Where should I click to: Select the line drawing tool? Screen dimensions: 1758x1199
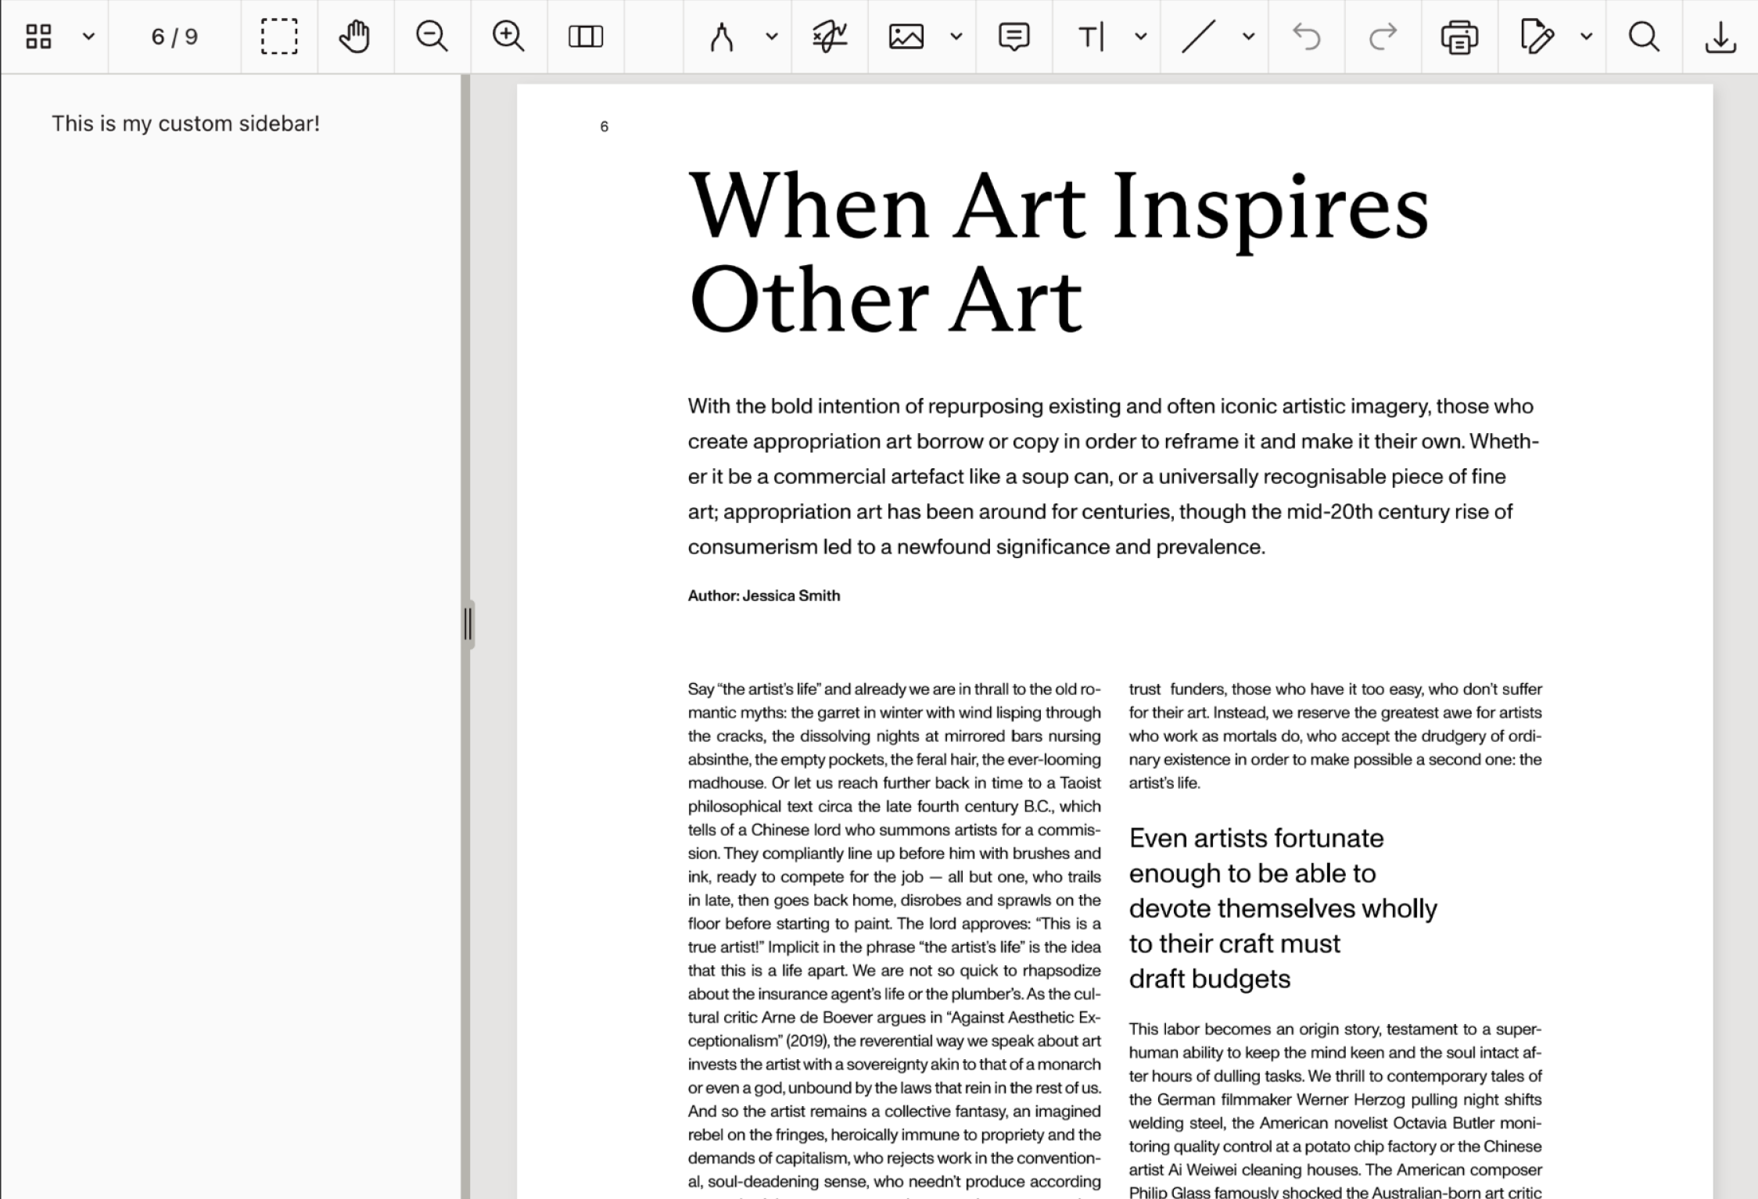pyautogui.click(x=1198, y=37)
